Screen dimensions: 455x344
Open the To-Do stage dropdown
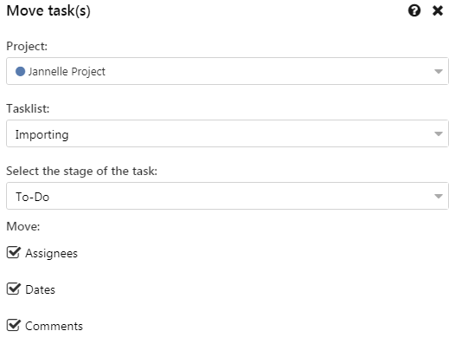227,196
